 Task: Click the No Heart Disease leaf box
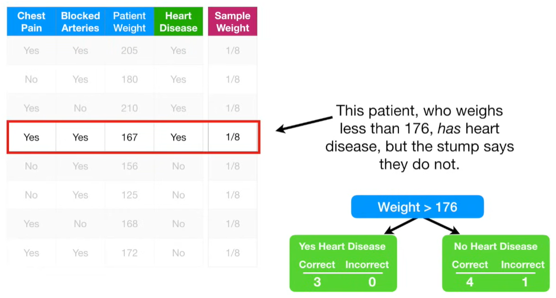(496, 263)
